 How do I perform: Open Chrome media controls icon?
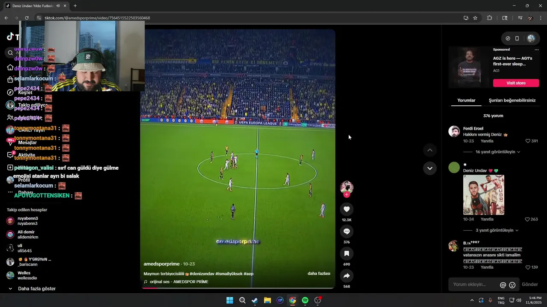pyautogui.click(x=520, y=18)
